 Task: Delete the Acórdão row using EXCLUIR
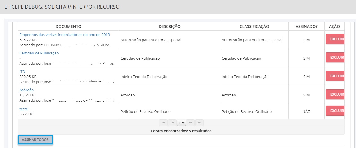(335, 94)
